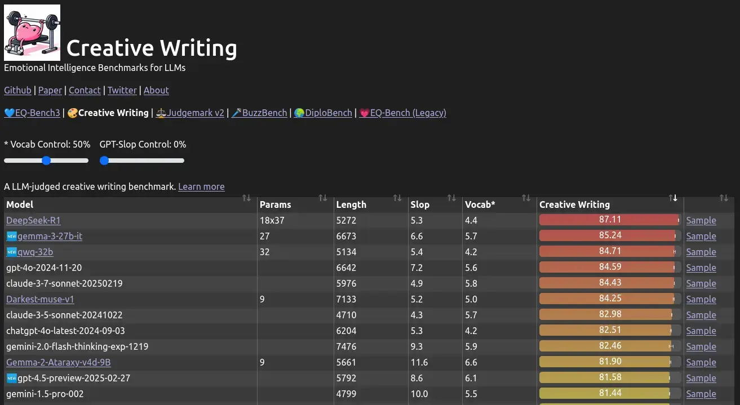Click the Learn more link
Screen dimensions: 740x405
pos(201,186)
